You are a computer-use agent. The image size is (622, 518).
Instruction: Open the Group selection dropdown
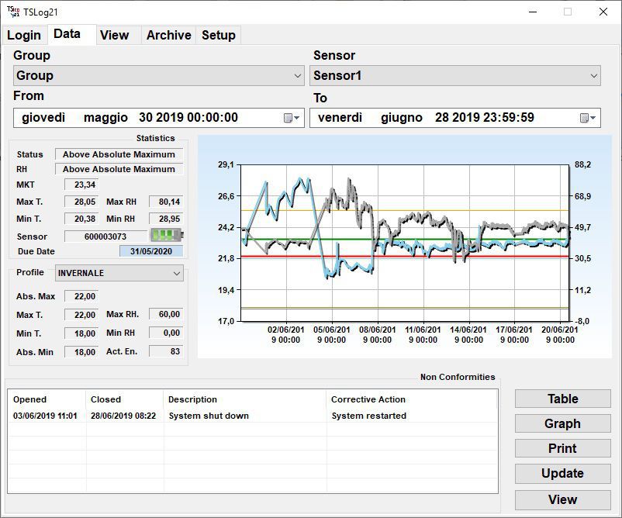pos(298,76)
